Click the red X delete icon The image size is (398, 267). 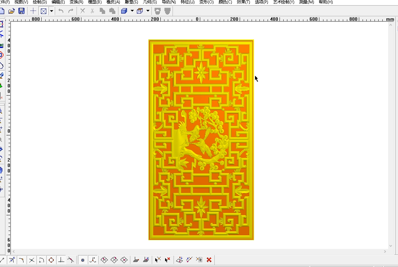[x=209, y=260]
